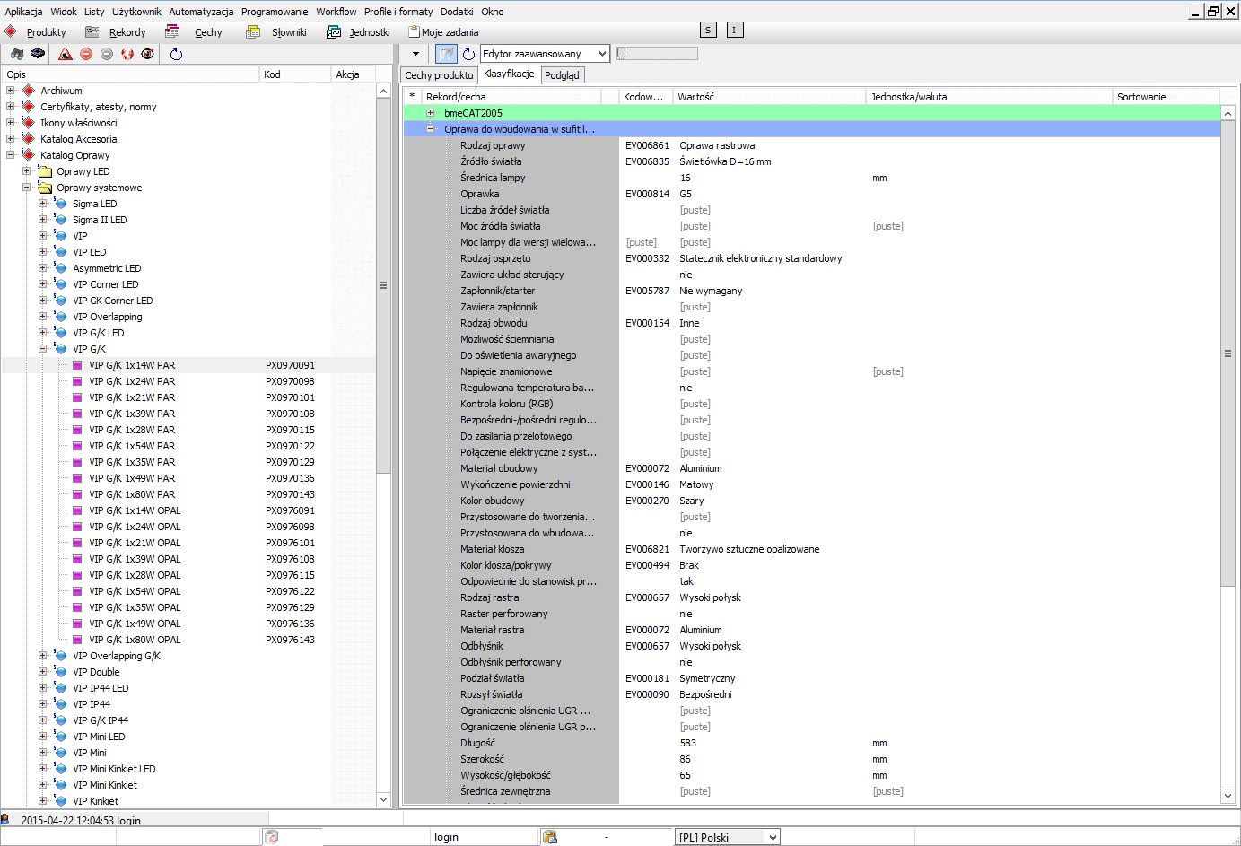Select the Rodzaj oprawy value Oprawa rastrowa

717,145
